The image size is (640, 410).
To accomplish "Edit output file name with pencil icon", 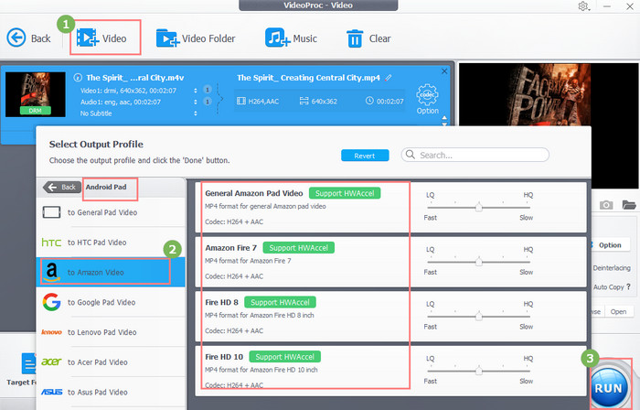I will pos(389,77).
